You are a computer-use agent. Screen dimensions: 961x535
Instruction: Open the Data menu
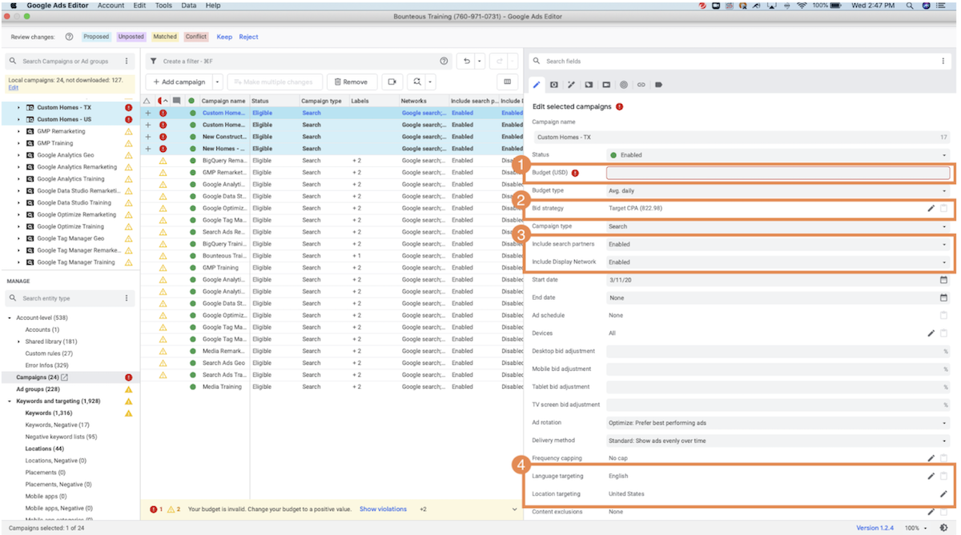pyautogui.click(x=189, y=6)
